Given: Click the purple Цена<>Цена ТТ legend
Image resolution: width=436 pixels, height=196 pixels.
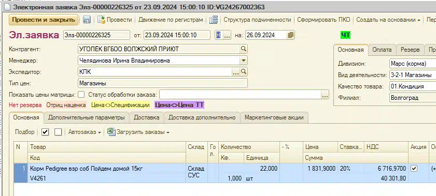Looking at the screenshot, I should (x=179, y=105).
